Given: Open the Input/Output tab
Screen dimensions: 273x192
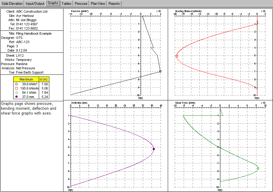Looking at the screenshot, I should 35,4.
